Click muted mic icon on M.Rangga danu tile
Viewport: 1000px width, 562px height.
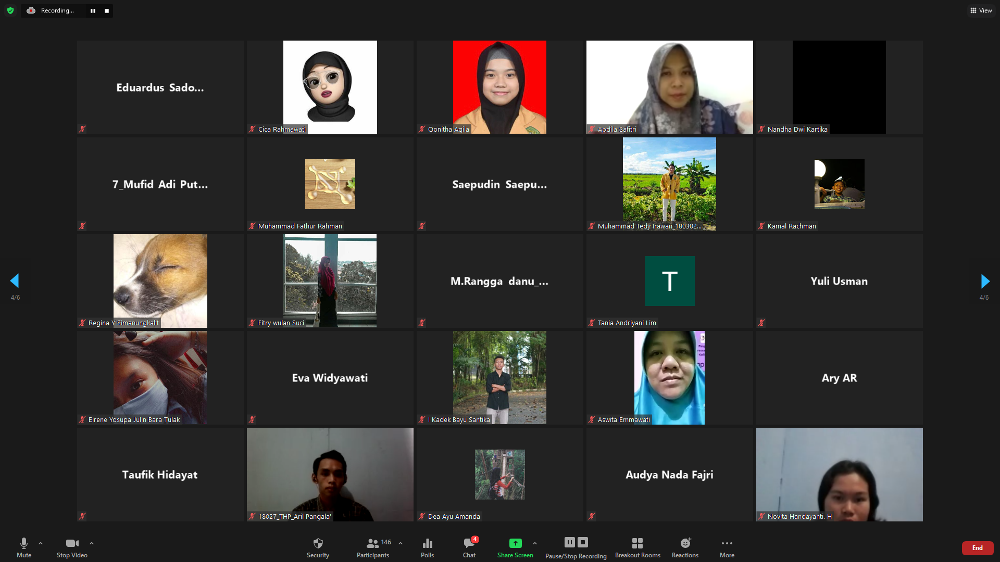[x=422, y=323]
